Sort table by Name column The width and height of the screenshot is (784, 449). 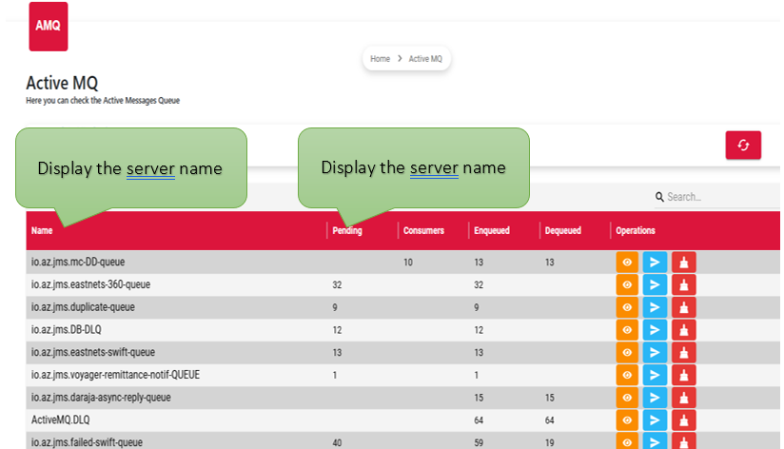pyautogui.click(x=42, y=230)
